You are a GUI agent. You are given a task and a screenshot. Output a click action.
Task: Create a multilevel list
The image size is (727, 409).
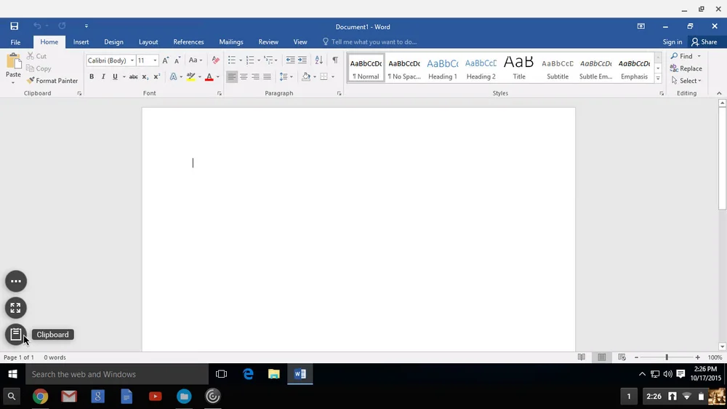(268, 60)
